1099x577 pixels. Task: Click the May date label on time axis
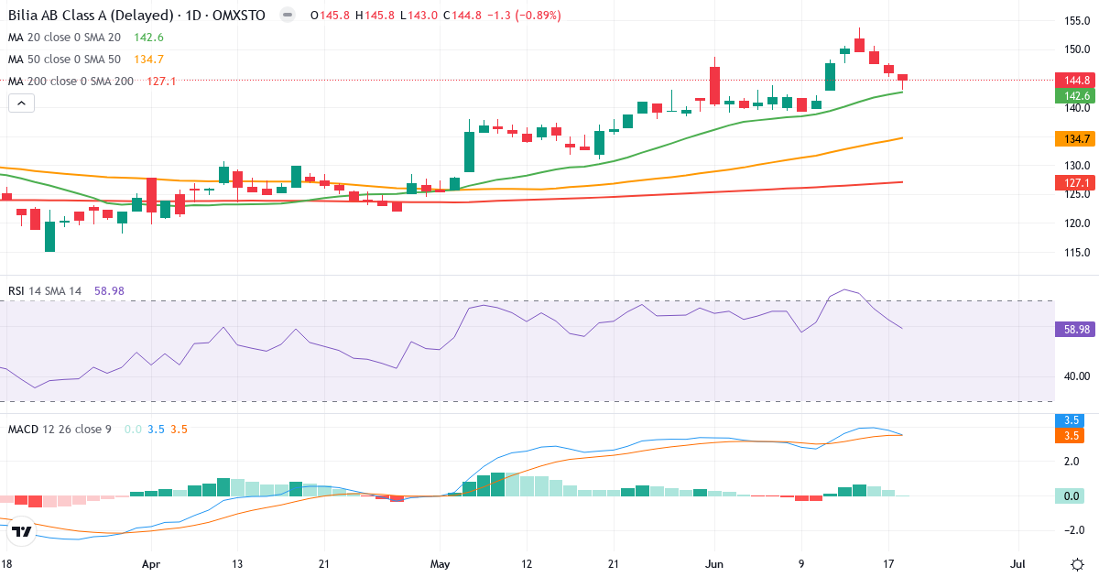pyautogui.click(x=441, y=562)
